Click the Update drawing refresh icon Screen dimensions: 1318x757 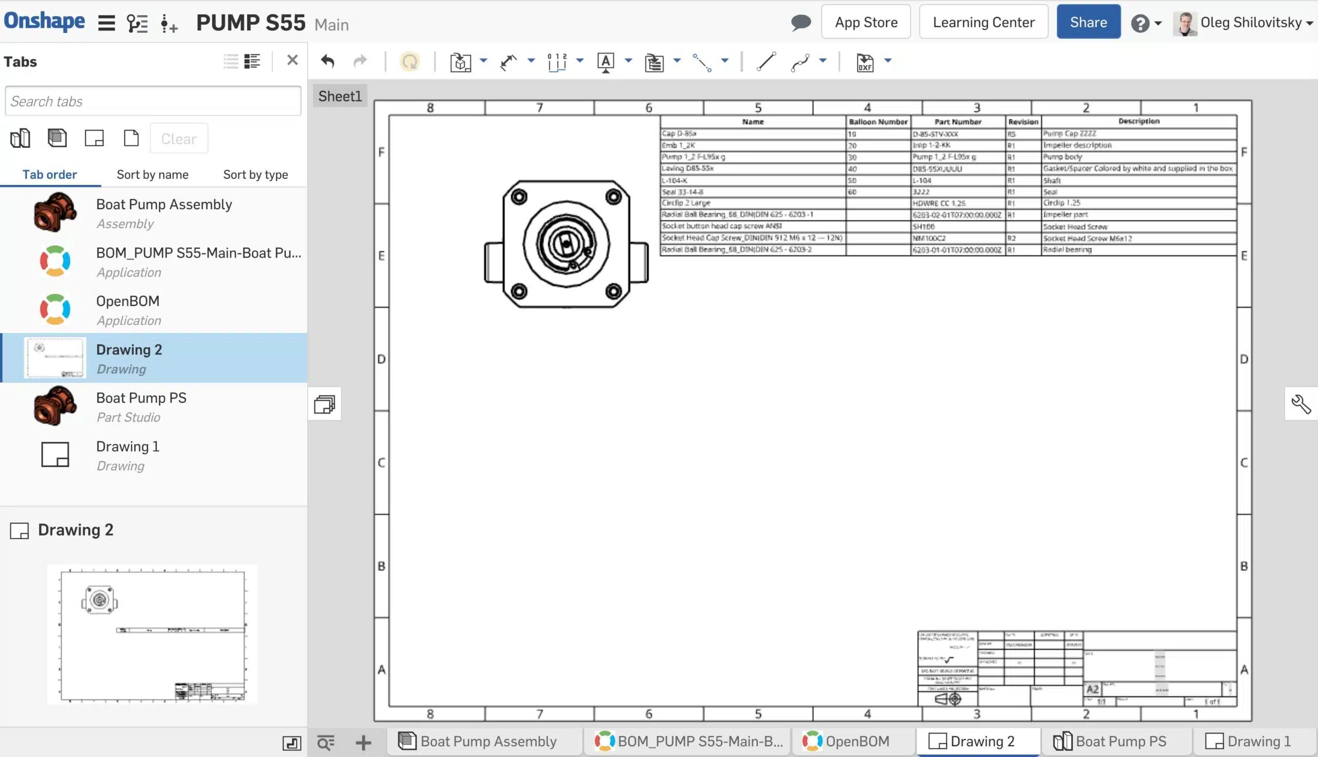(x=409, y=61)
